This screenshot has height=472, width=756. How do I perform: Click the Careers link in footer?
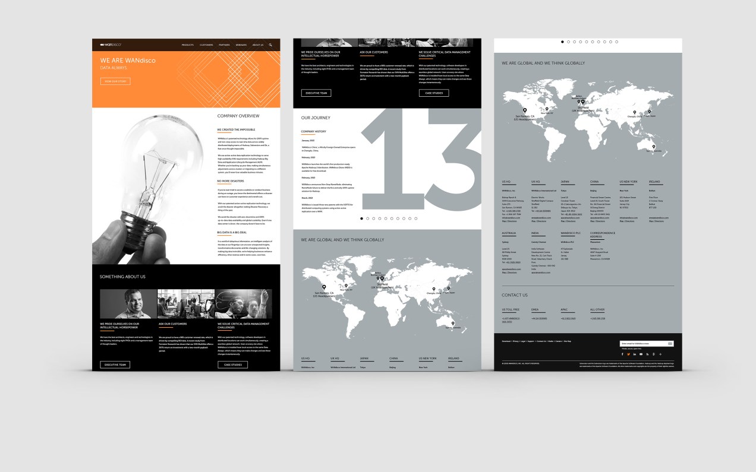pos(559,341)
